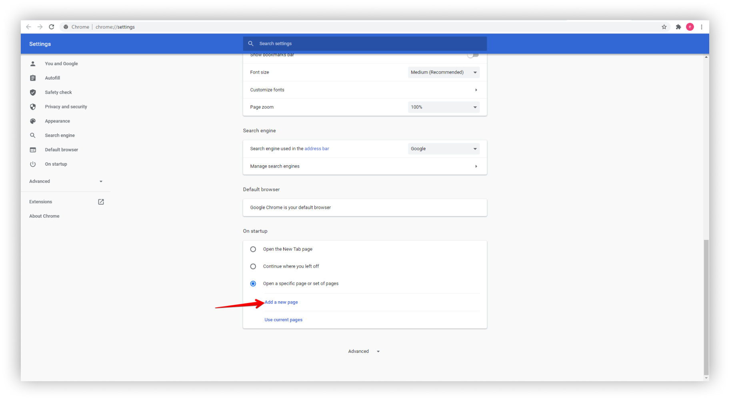Screen dimensions: 730x400
Task: Click the address bar link
Action: click(x=316, y=149)
